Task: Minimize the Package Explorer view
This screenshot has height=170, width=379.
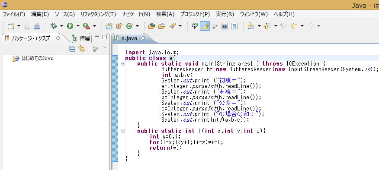Action: (x=96, y=37)
